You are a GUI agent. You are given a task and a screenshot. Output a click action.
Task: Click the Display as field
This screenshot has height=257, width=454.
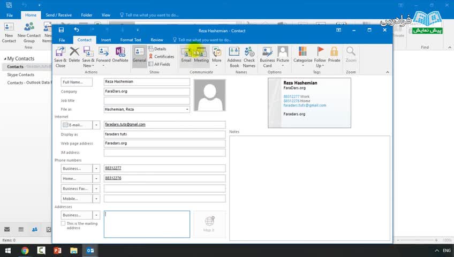click(x=164, y=134)
